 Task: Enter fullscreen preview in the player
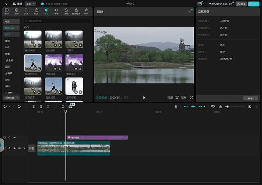(191, 98)
